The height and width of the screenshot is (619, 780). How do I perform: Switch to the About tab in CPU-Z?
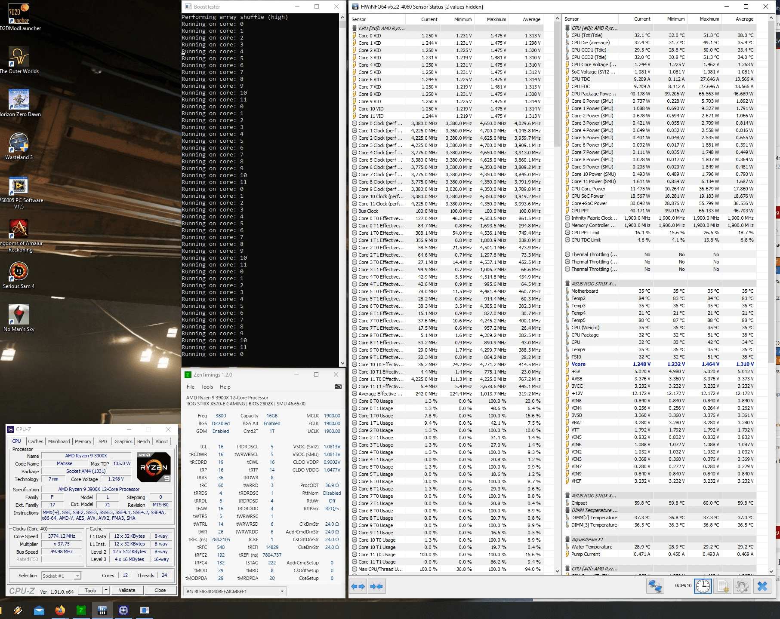162,441
